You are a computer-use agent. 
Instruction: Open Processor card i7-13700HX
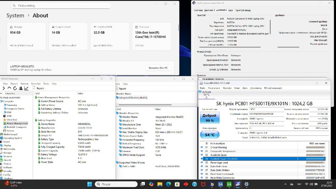click(152, 36)
